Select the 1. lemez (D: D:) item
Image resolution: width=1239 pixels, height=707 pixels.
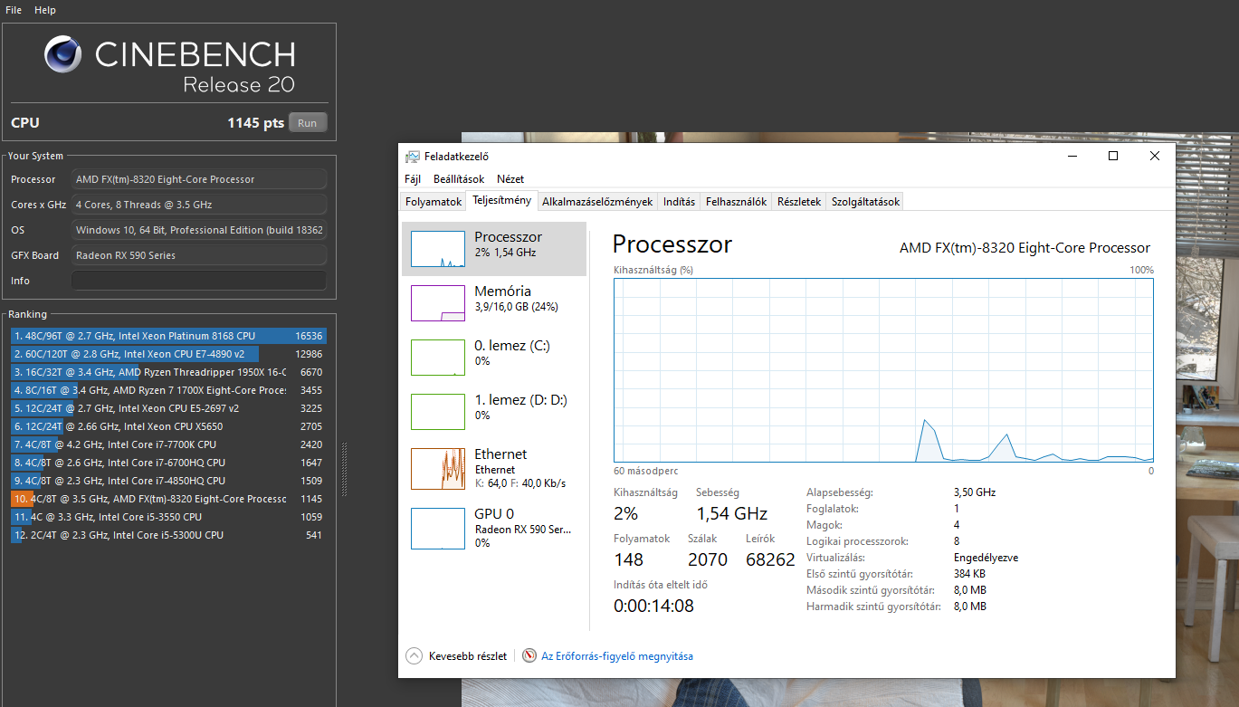tap(494, 412)
